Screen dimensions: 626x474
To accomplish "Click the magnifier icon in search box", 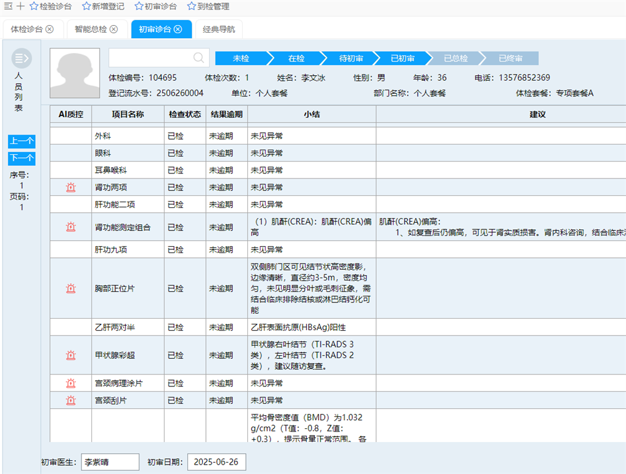I will click(x=198, y=58).
